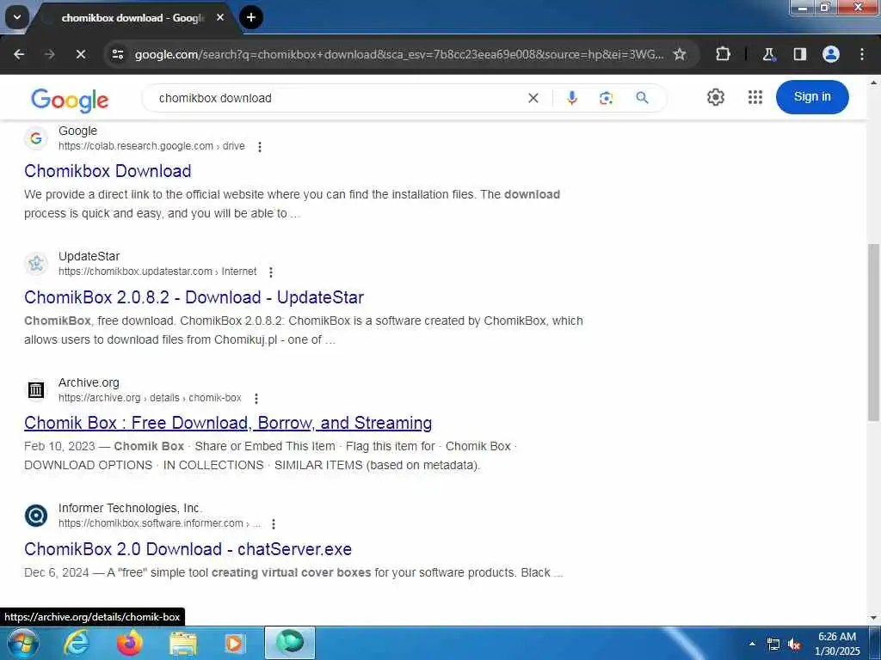Click the Informer Technologies favicon
The height and width of the screenshot is (660, 881).
[x=36, y=516]
